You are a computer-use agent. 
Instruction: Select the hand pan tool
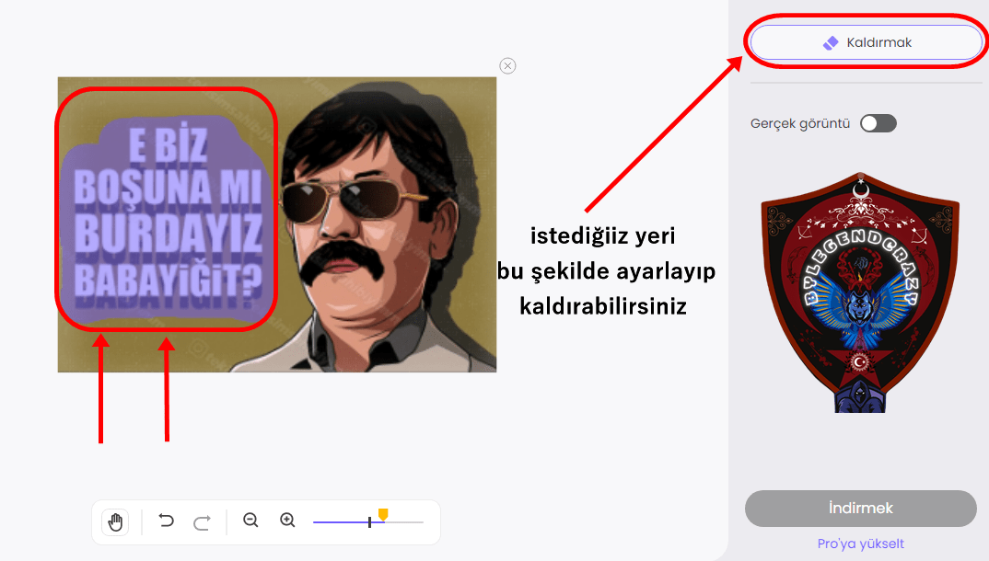click(x=115, y=522)
